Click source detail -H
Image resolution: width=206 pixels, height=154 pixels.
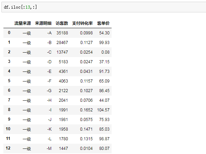pos(49,100)
